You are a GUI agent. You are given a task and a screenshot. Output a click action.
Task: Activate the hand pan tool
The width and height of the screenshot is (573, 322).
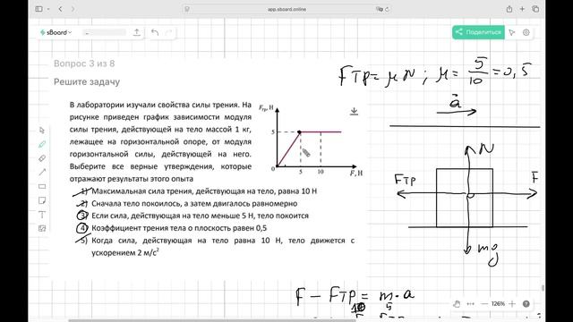(457, 304)
